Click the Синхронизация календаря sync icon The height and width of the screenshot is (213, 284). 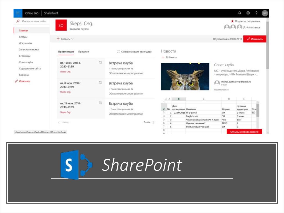coord(119,52)
